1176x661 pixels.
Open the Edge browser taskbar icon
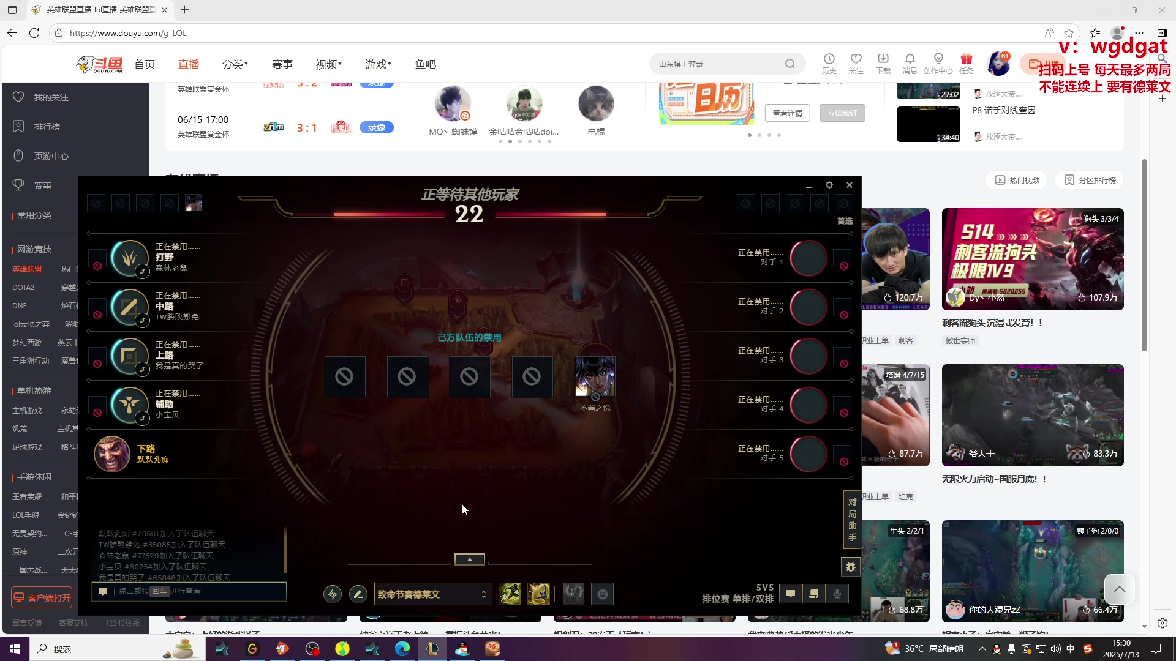[x=402, y=649]
